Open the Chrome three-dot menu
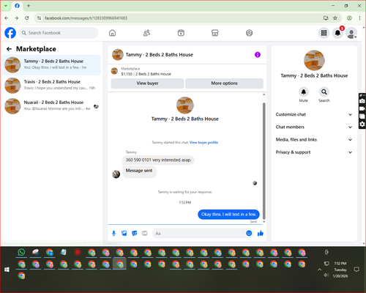The height and width of the screenshot is (293, 366). click(359, 18)
